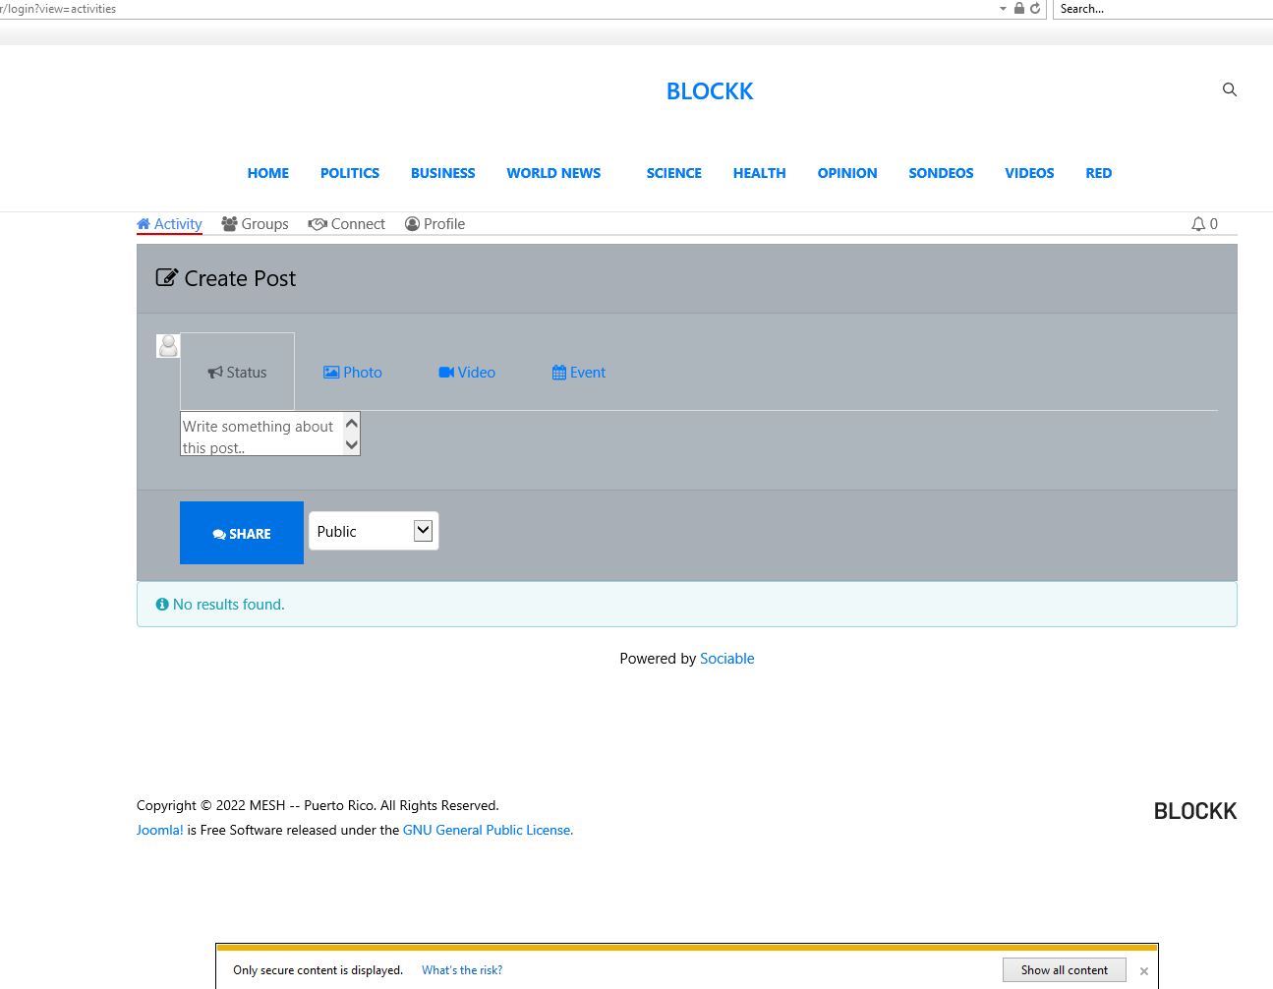1273x989 pixels.
Task: Refresh the page using the reload icon
Action: 1035,9
